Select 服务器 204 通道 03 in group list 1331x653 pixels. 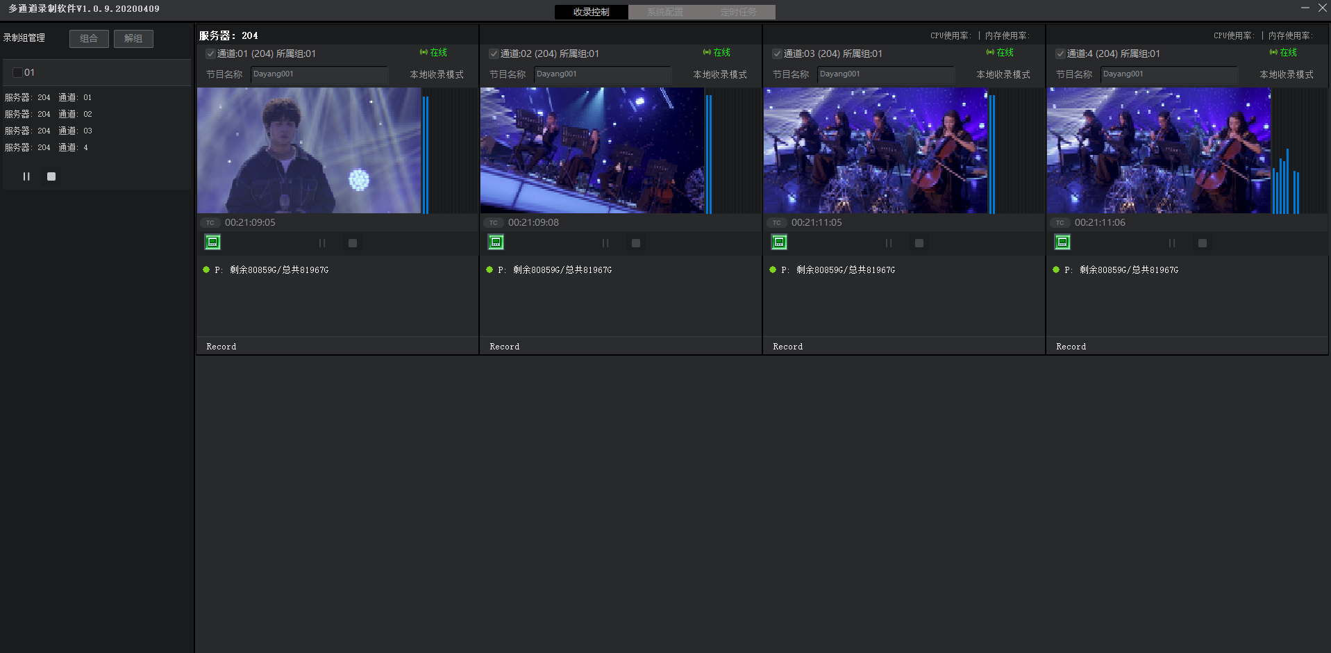point(49,131)
